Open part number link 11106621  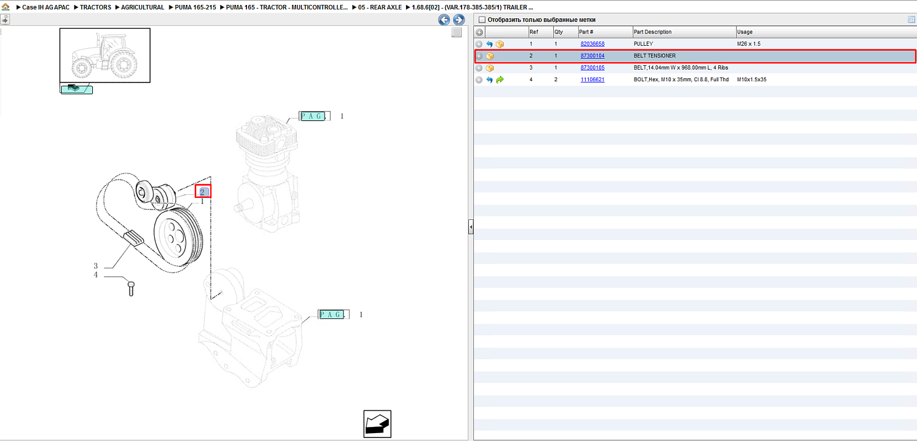[592, 79]
